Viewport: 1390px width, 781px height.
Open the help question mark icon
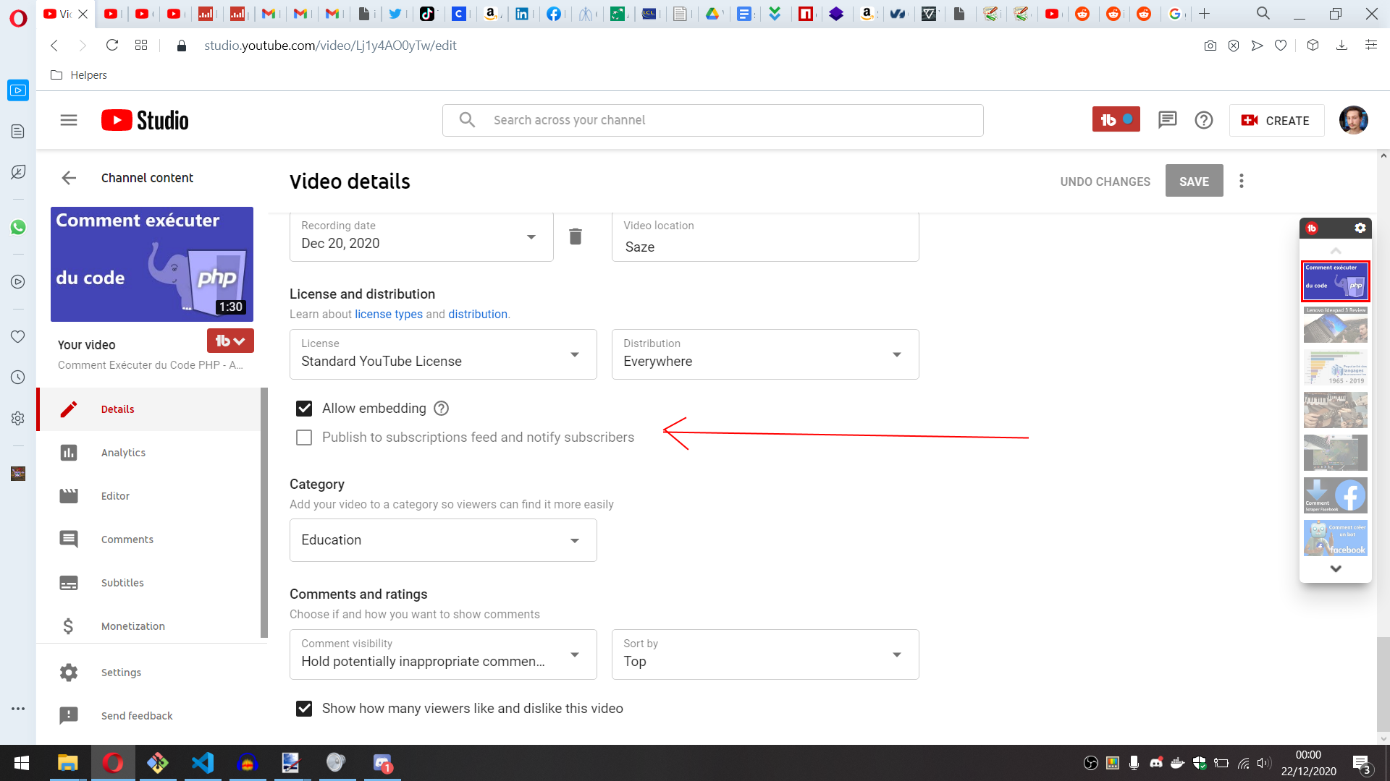point(1203,120)
